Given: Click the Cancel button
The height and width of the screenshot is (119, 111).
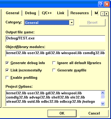Looking at the screenshot, I should pyautogui.click(x=94, y=113).
